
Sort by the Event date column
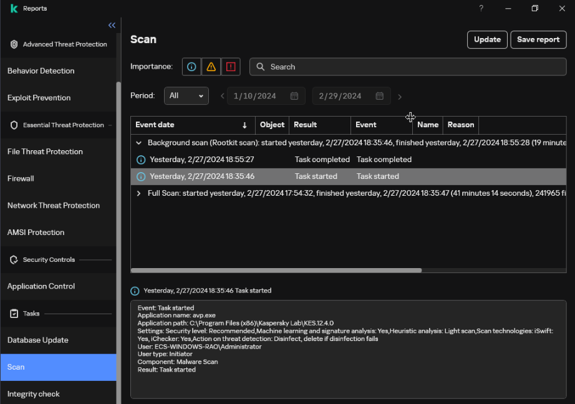[193, 125]
